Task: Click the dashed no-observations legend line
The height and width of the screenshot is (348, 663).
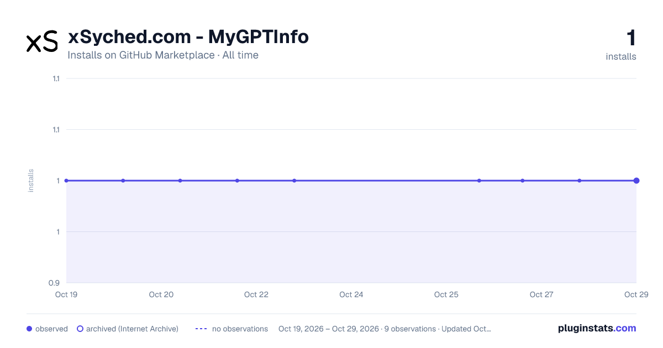Action: [201, 329]
